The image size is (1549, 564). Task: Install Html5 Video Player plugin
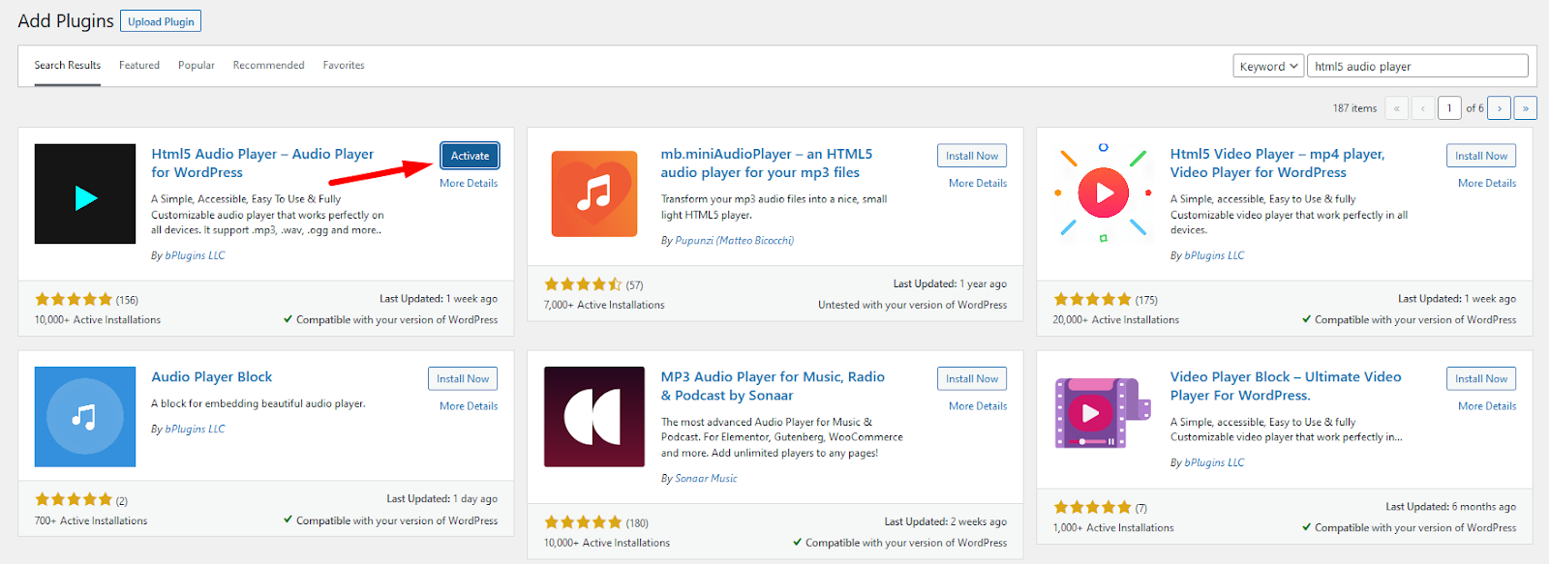click(x=1481, y=156)
